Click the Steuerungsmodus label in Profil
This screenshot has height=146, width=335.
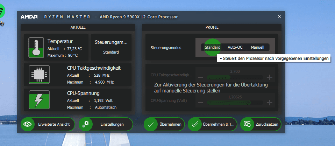pos(166,48)
